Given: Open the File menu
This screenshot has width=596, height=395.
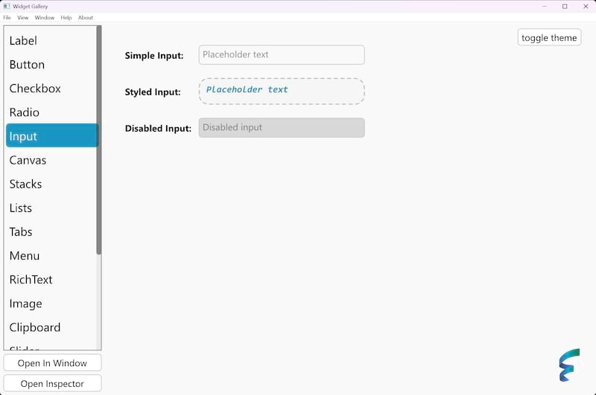Looking at the screenshot, I should [x=7, y=18].
